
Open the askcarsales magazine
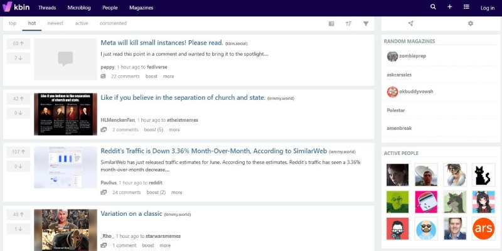tap(399, 75)
